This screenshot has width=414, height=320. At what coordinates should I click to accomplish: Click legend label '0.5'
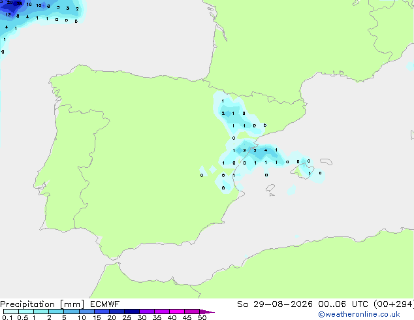23,317
